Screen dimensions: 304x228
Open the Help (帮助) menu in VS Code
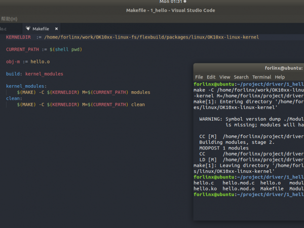pyautogui.click(x=9, y=19)
